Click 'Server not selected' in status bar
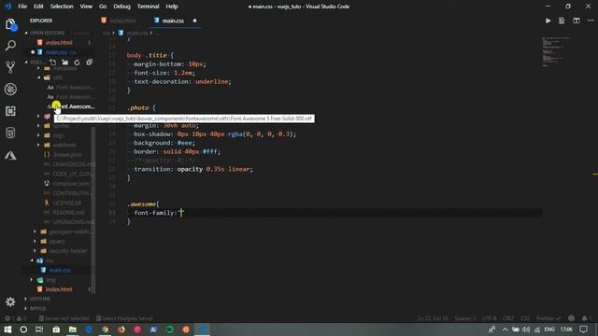The height and width of the screenshot is (336, 598). coord(64,318)
